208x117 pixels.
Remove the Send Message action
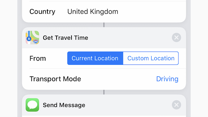coord(176,105)
